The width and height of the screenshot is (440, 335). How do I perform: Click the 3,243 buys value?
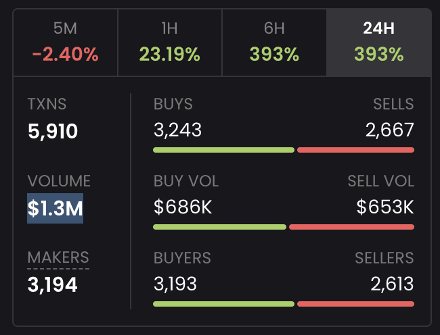point(177,130)
